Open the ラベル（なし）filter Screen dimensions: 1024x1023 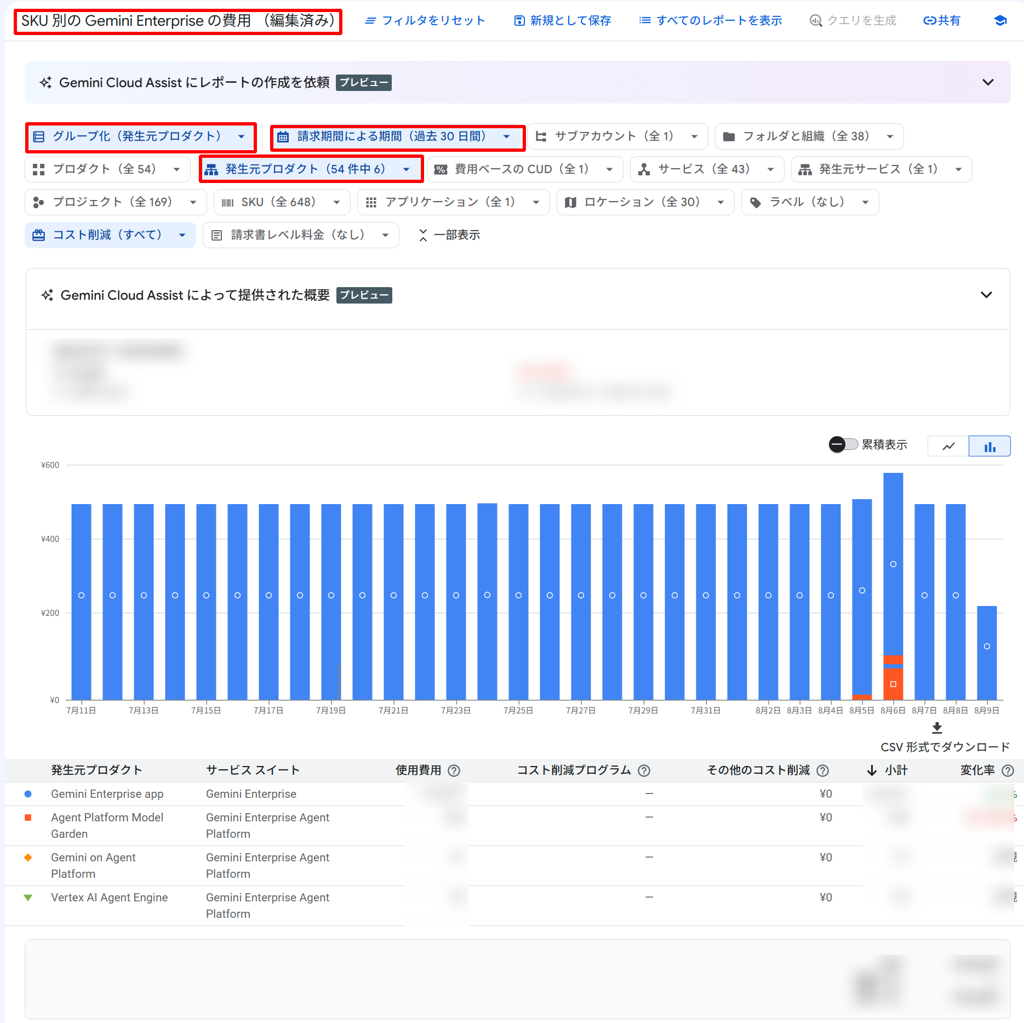tap(810, 202)
